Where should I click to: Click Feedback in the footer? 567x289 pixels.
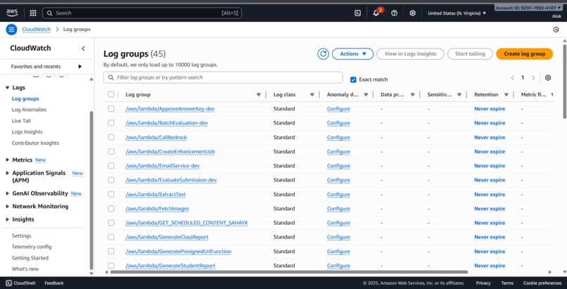click(x=54, y=283)
